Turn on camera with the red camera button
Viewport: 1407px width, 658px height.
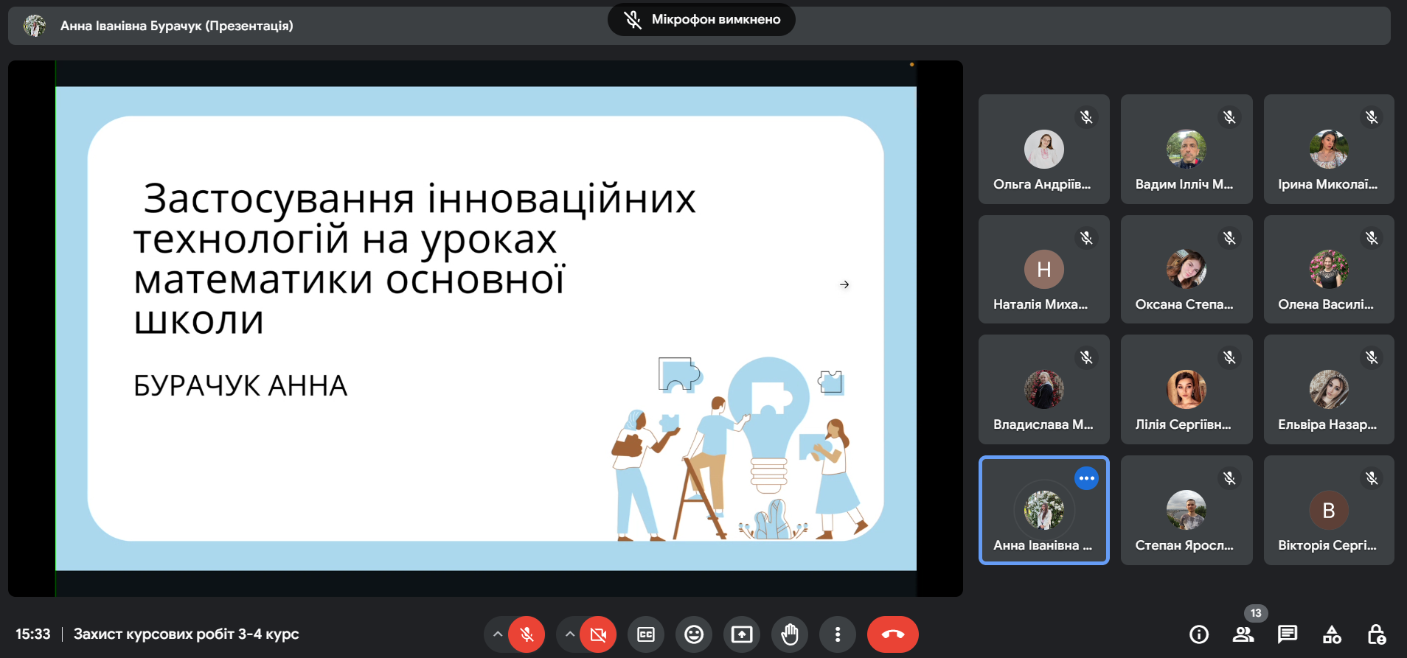pyautogui.click(x=598, y=634)
